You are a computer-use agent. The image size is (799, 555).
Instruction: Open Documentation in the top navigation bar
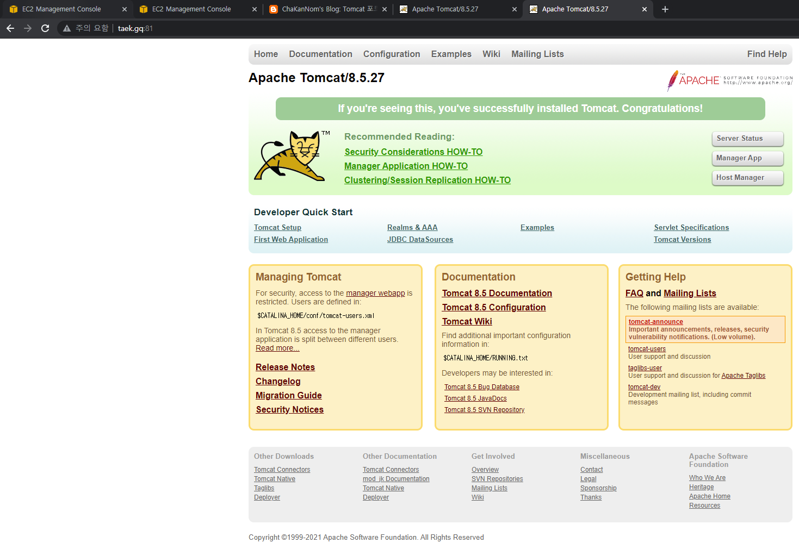point(321,54)
